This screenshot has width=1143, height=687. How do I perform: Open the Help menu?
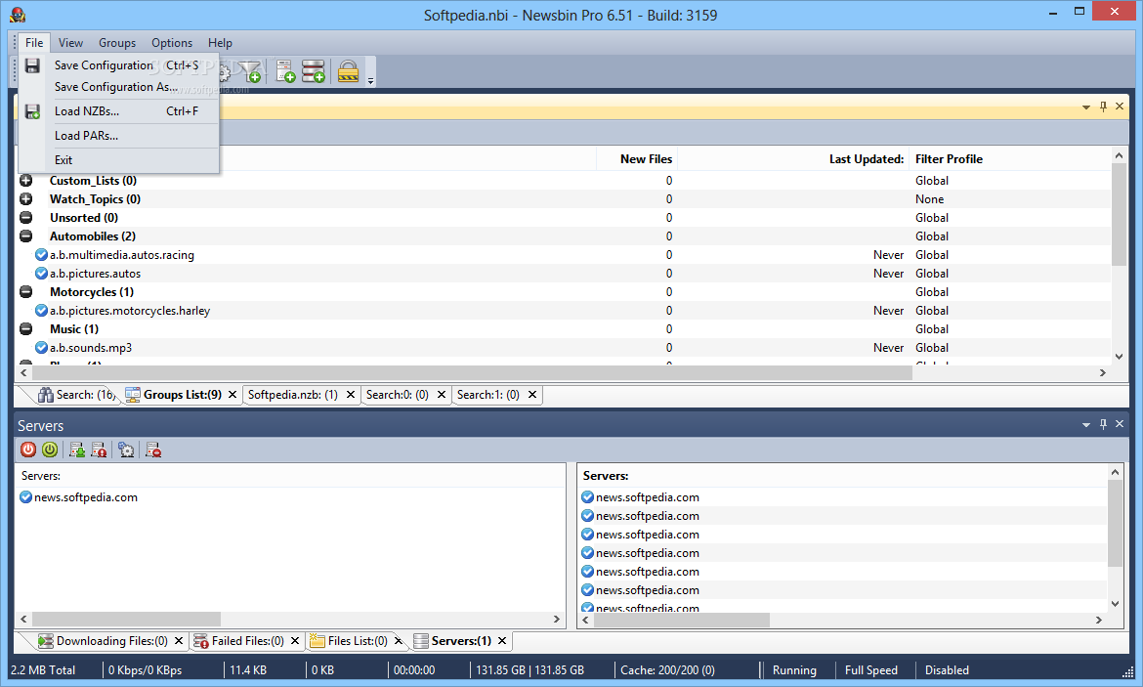[x=220, y=43]
